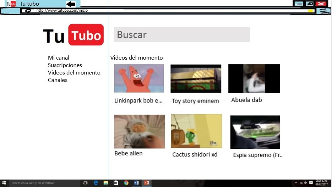Click the reload icon beside the URL

click(x=28, y=11)
